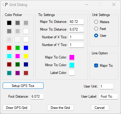The height and width of the screenshot is (114, 121).
Task: Click the magenta Major Tic Color box
Action: pyautogui.click(x=72, y=57)
